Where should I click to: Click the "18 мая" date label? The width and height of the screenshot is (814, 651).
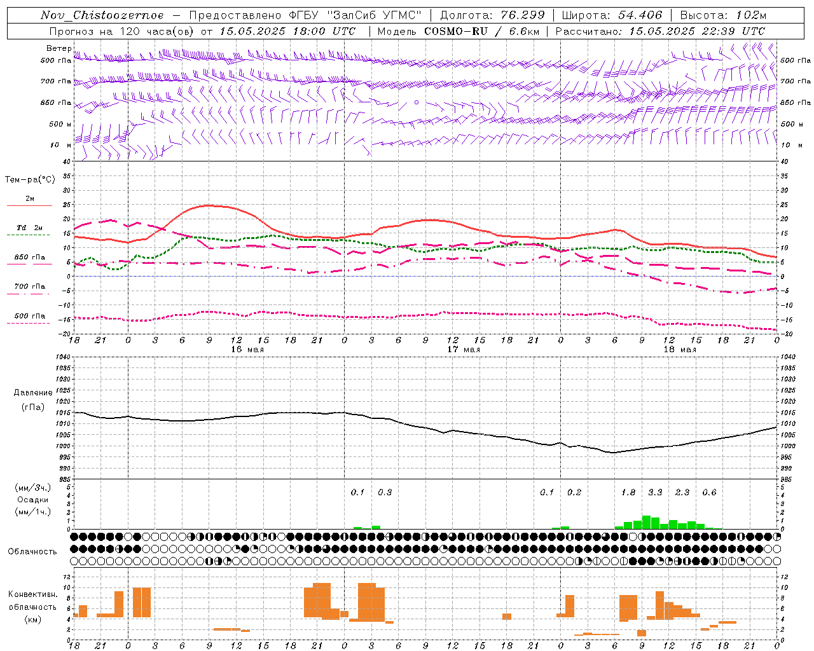[679, 350]
